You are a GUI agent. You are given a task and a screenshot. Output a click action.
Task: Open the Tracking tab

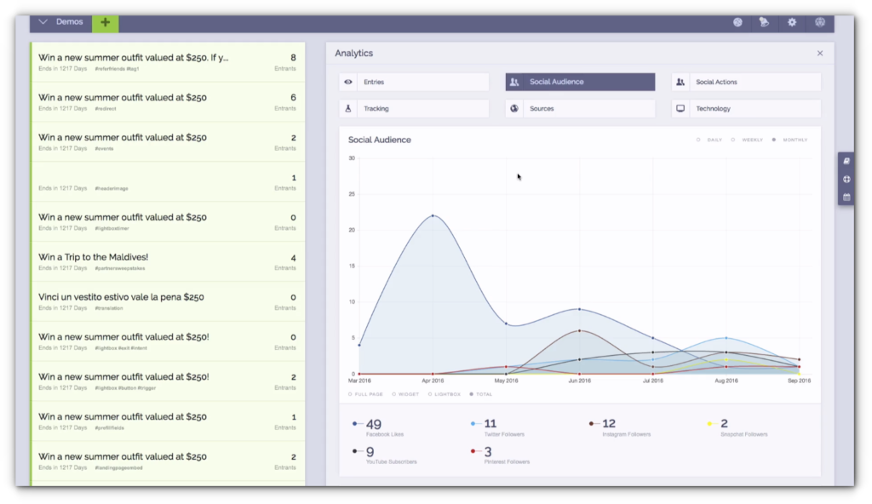coord(414,108)
